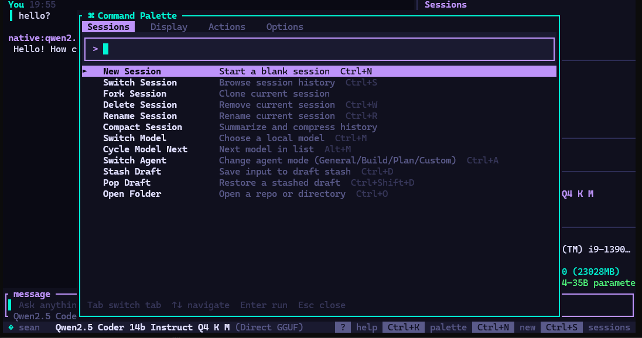Screen dimensions: 642x338
Task: Select the Switch Agent command
Action: click(319, 160)
